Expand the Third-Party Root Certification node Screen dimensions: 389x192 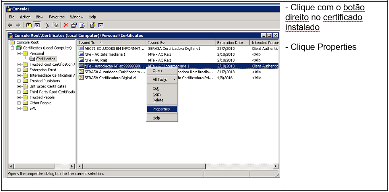pyautogui.click(x=19, y=92)
